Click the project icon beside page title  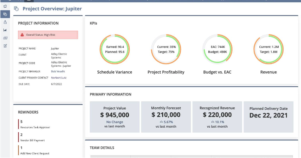coord(16,8)
